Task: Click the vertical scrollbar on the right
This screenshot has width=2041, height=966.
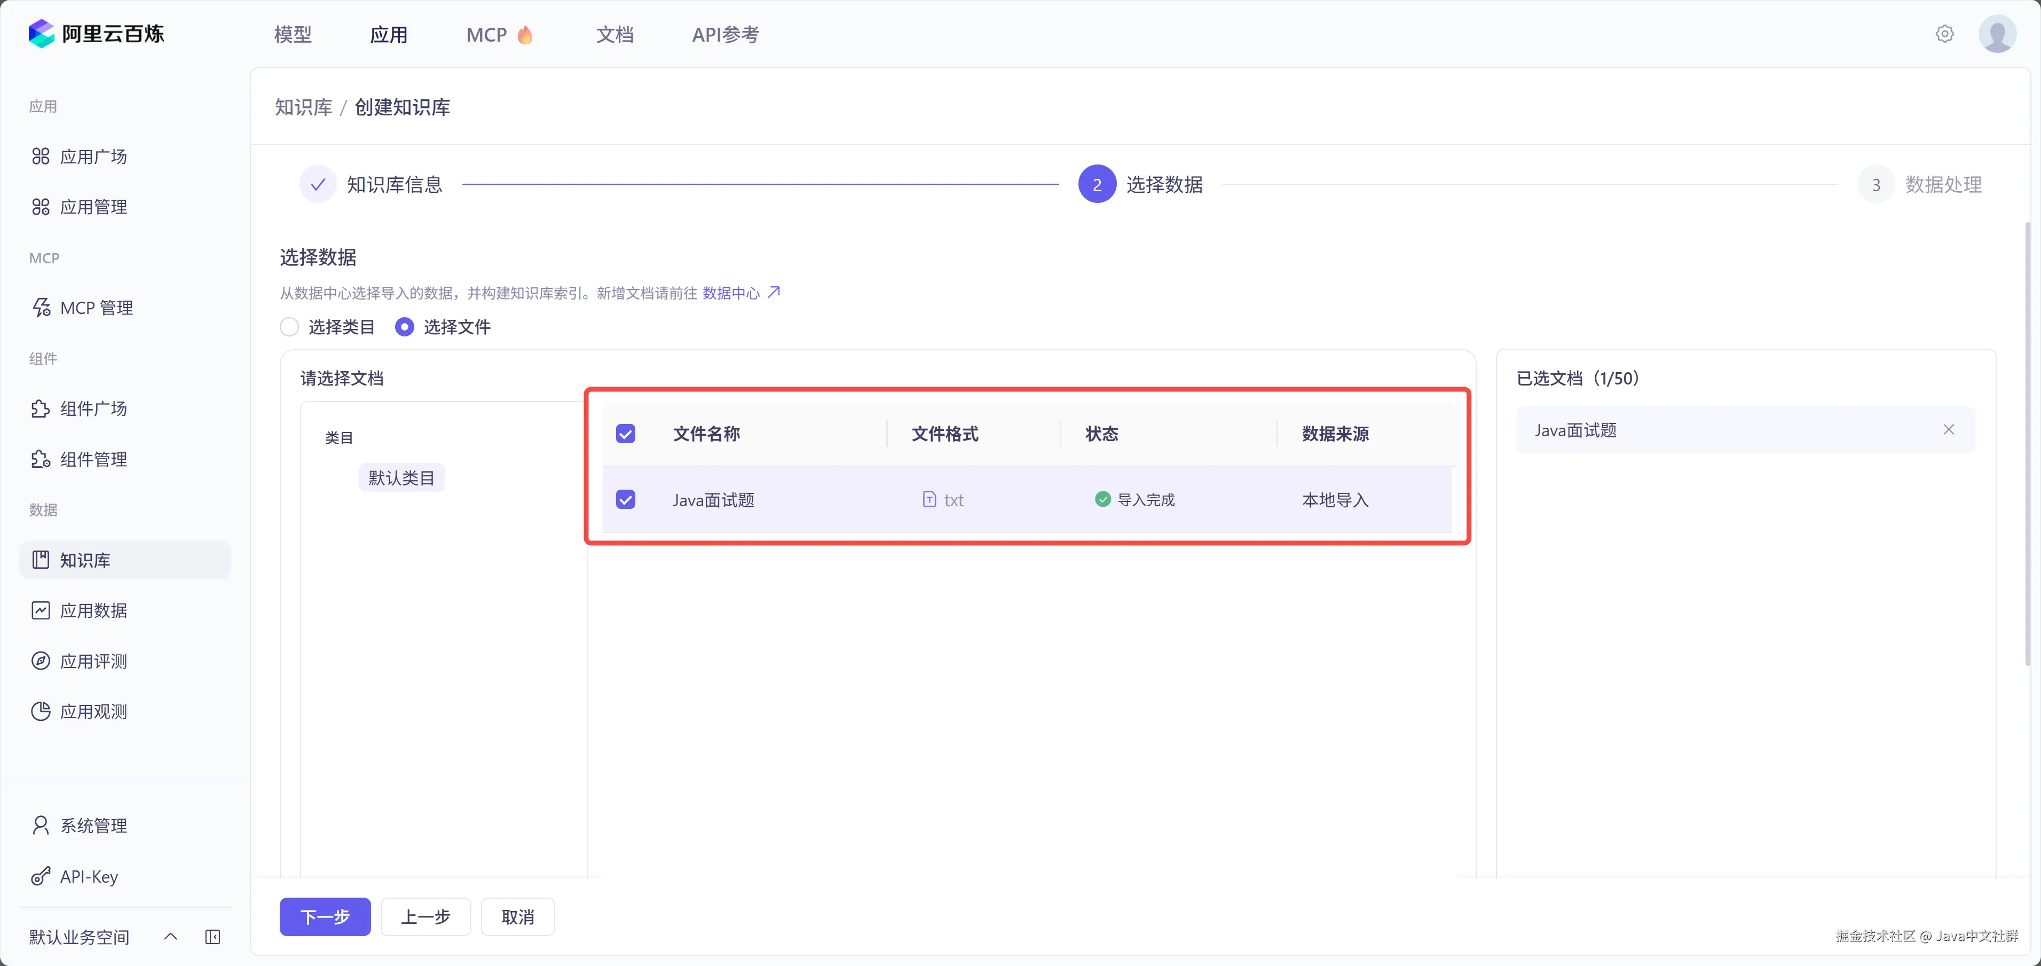Action: (x=2027, y=444)
